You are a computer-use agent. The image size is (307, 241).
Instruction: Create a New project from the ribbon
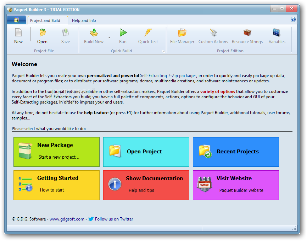click(x=18, y=36)
